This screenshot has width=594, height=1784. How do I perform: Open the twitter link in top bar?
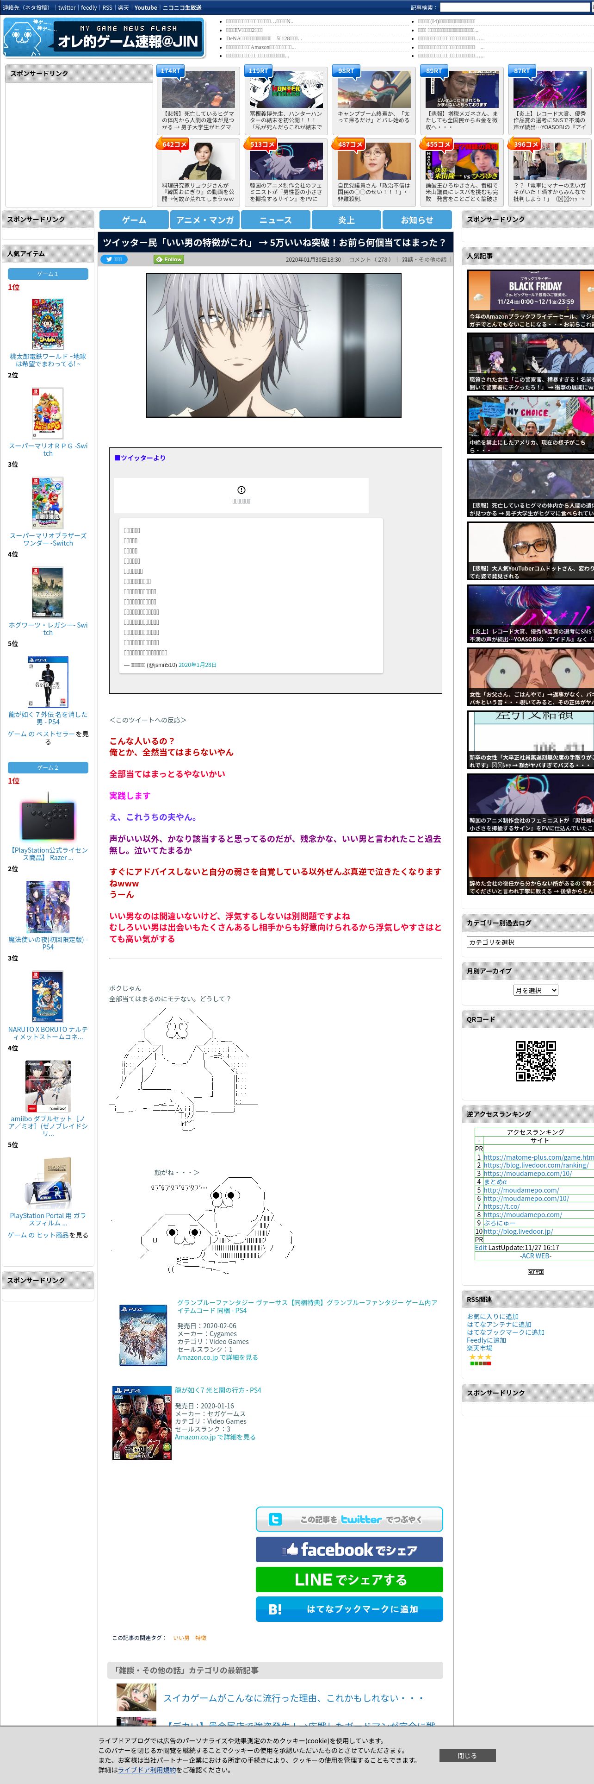(66, 7)
